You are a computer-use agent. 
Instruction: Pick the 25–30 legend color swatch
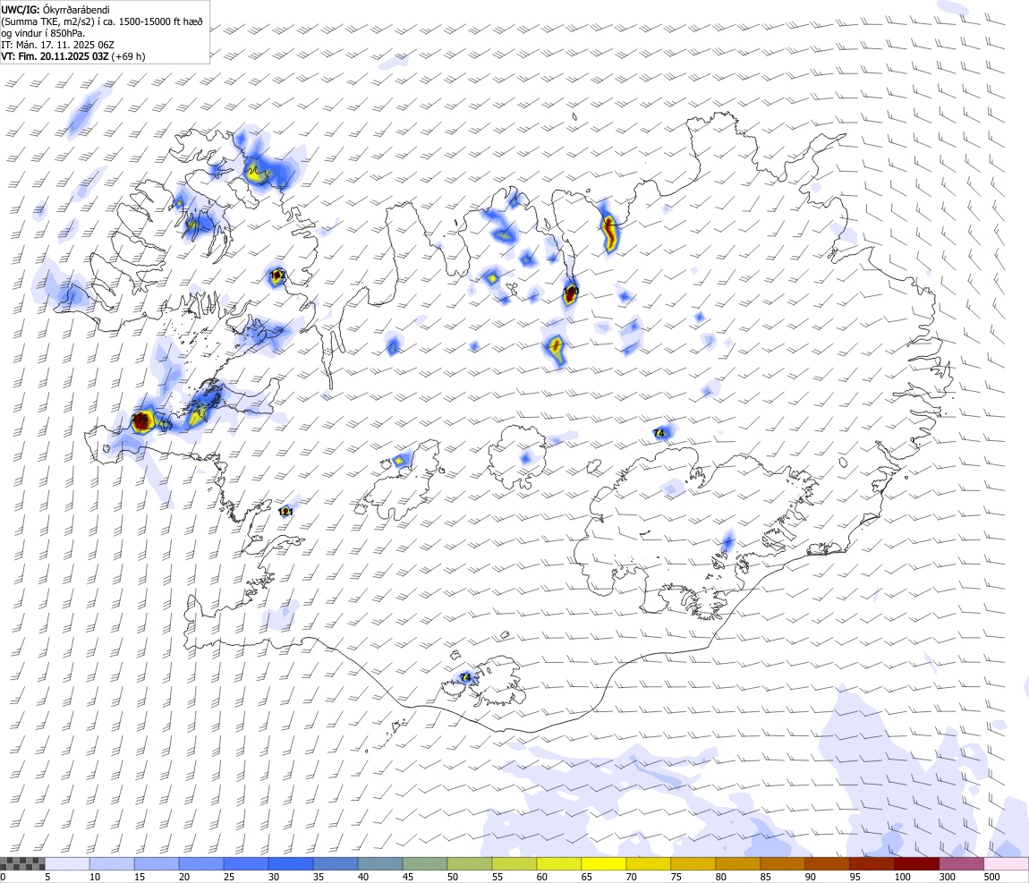pyautogui.click(x=246, y=863)
